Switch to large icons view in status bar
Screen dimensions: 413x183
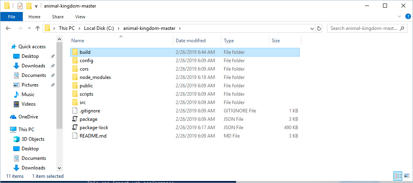point(406,176)
